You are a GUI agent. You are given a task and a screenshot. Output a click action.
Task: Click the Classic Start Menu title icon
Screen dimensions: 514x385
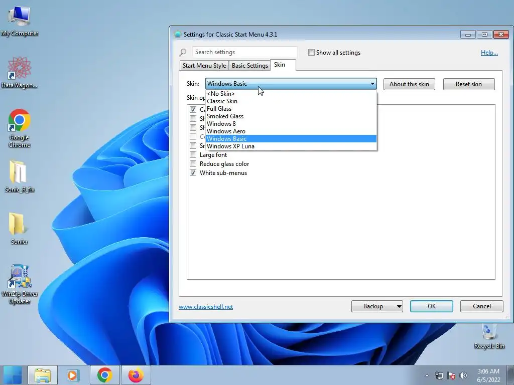[x=178, y=35]
